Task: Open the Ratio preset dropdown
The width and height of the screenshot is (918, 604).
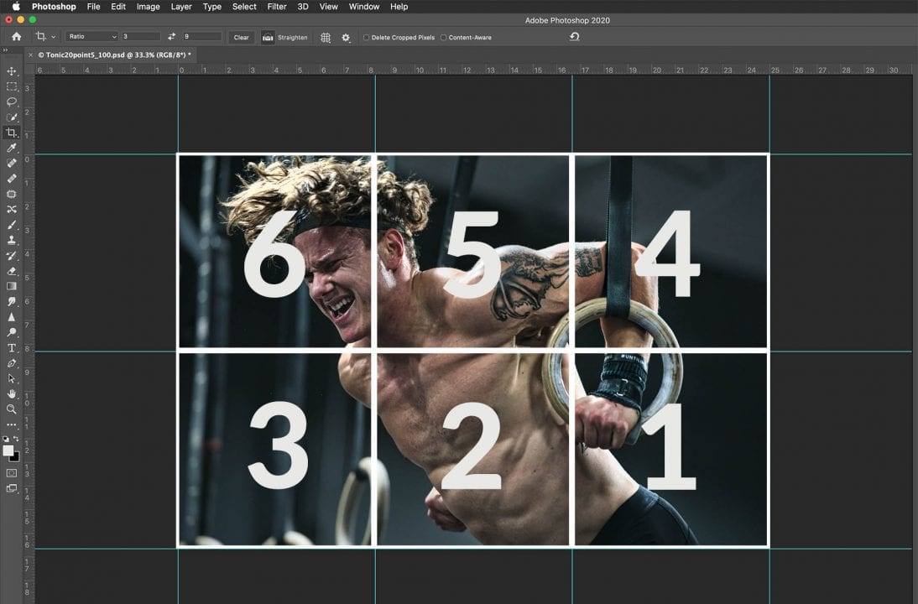Action: click(92, 37)
